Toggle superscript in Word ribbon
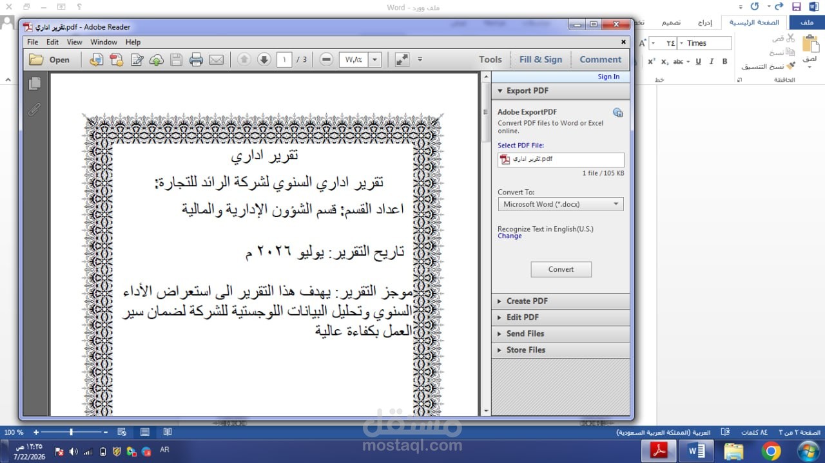The height and width of the screenshot is (463, 825). [x=652, y=62]
